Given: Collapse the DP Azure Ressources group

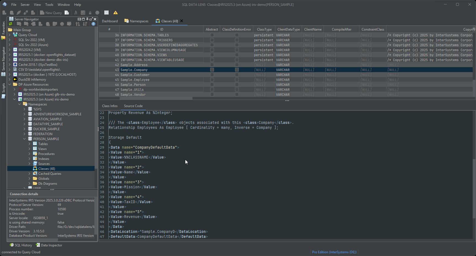Looking at the screenshot, I should (10, 85).
